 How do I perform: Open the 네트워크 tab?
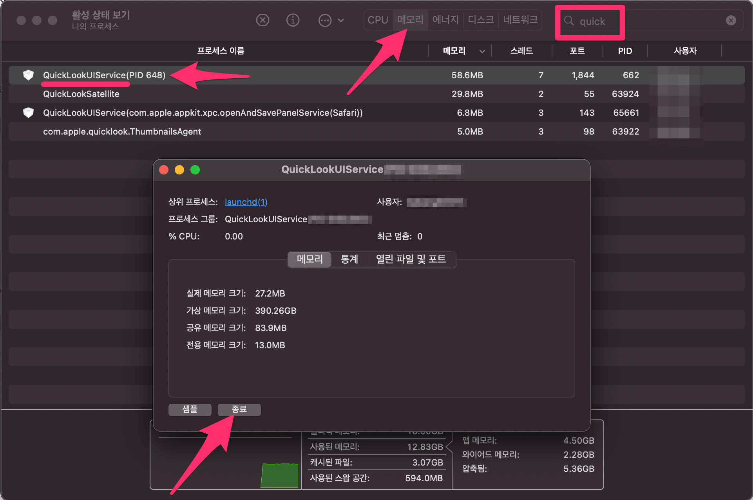520,20
